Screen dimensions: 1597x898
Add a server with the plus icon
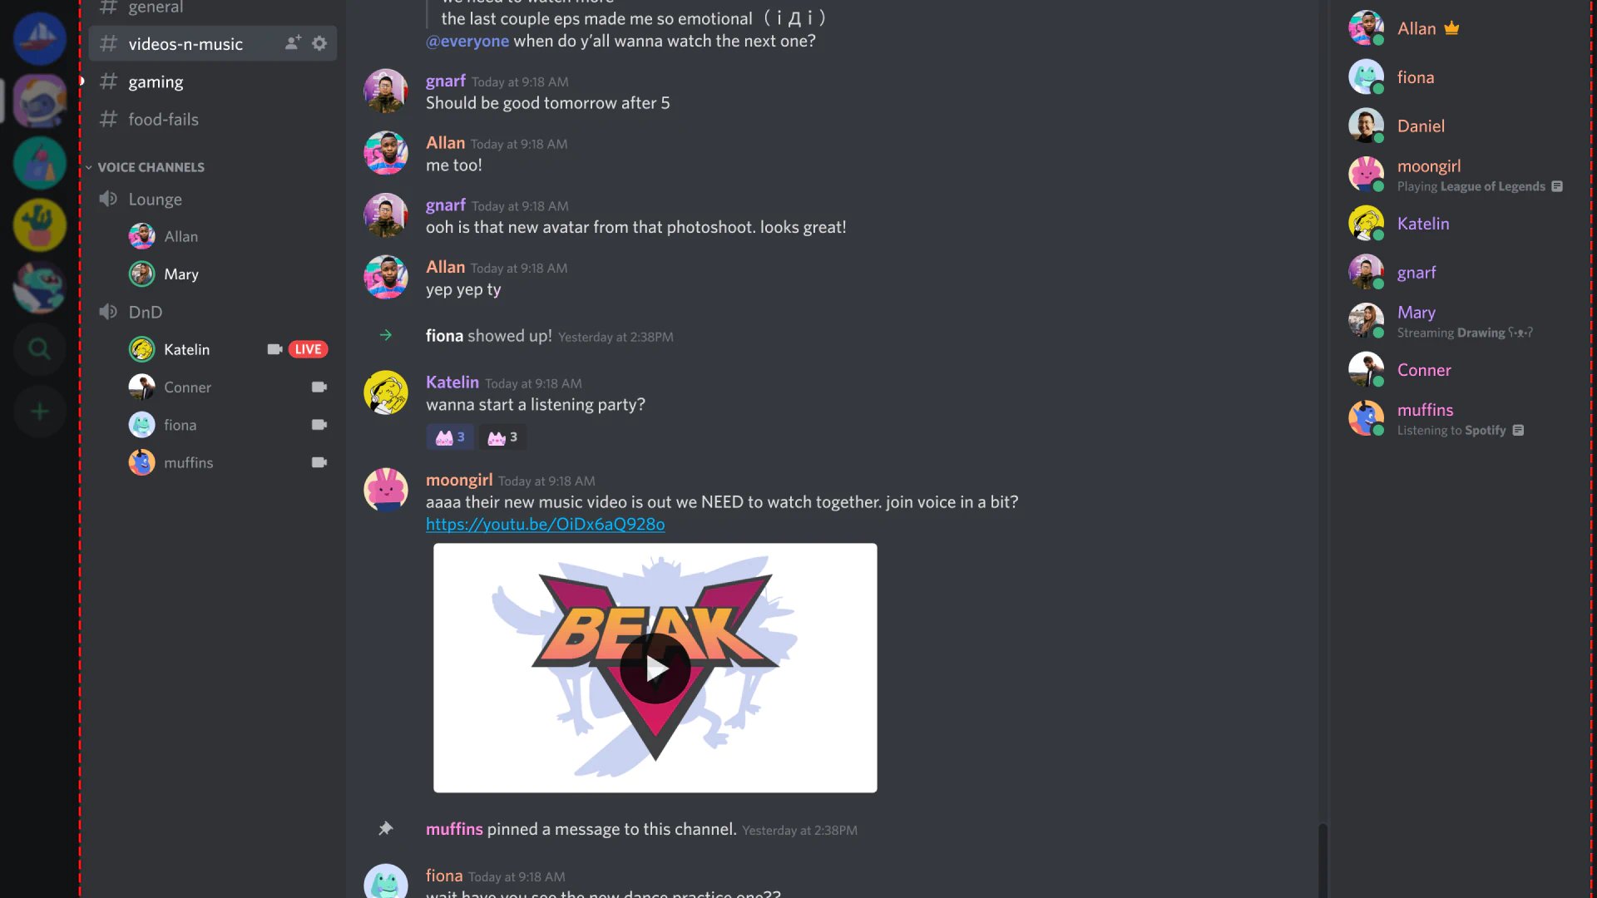[39, 412]
